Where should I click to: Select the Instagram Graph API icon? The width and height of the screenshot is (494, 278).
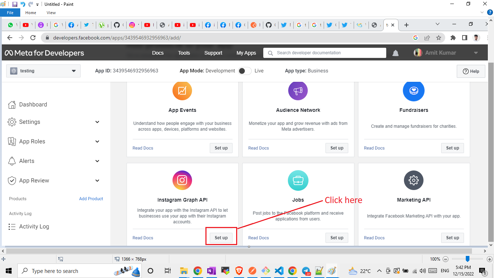[182, 180]
